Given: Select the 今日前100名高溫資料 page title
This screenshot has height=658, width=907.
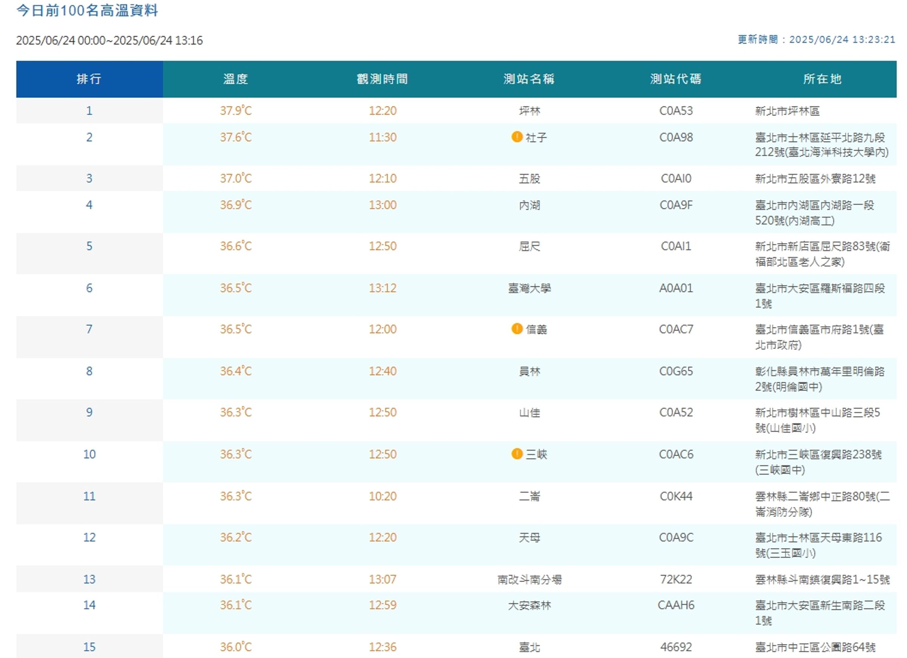Looking at the screenshot, I should tap(87, 11).
